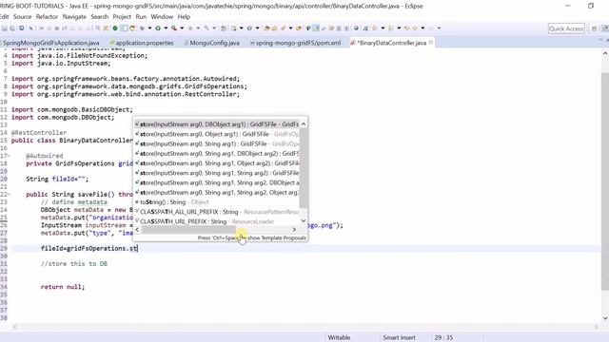
Task: Click the proposal popup horizontal scrollbar thumb
Action: pos(188,230)
